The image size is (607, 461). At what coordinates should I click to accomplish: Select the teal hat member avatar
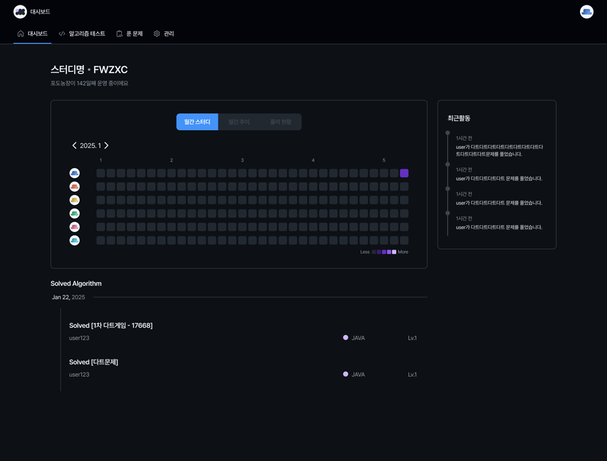74,240
